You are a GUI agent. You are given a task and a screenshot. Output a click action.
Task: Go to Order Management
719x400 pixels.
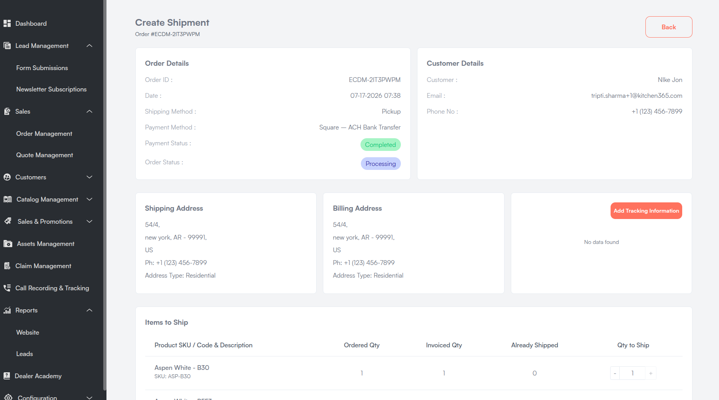(44, 133)
